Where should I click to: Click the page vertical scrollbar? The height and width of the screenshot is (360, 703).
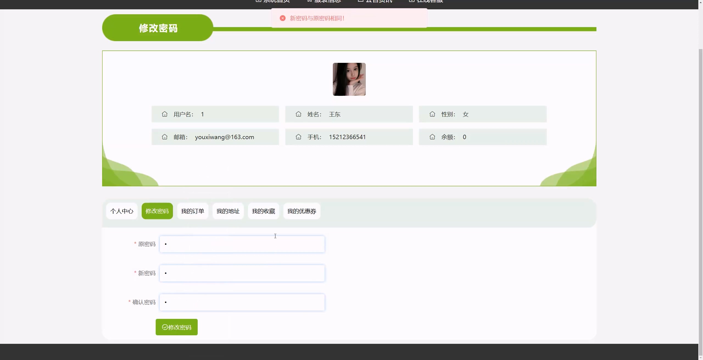(700, 192)
